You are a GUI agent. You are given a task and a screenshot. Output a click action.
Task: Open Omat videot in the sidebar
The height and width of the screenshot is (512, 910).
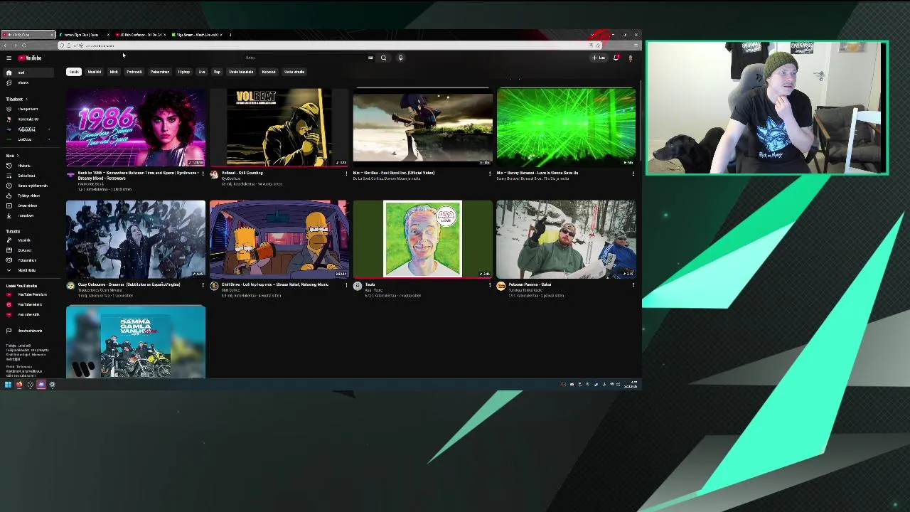[x=27, y=206]
